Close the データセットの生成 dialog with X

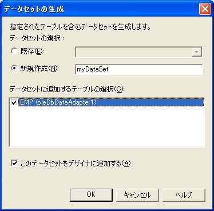click(x=205, y=9)
